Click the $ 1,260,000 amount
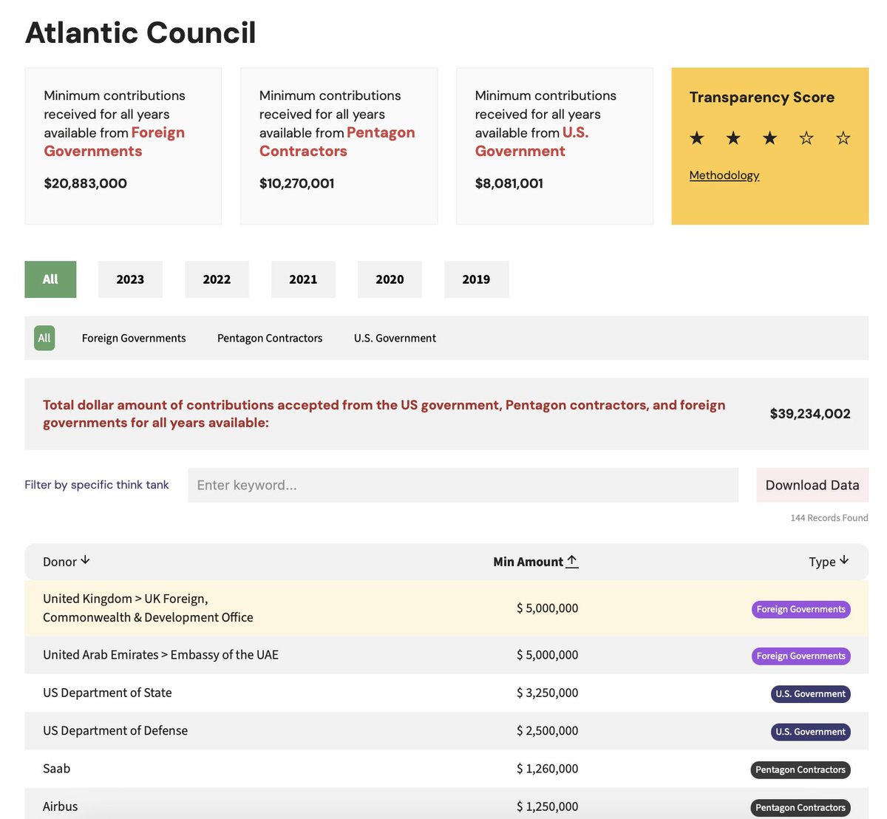The image size is (887, 819). click(x=547, y=769)
